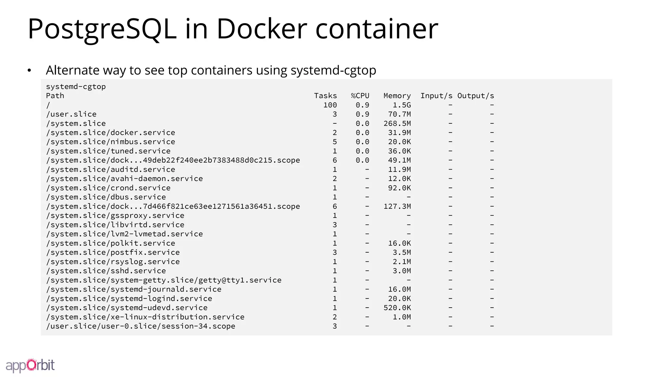
Task: Click the %CPU column header
Action: coord(360,96)
